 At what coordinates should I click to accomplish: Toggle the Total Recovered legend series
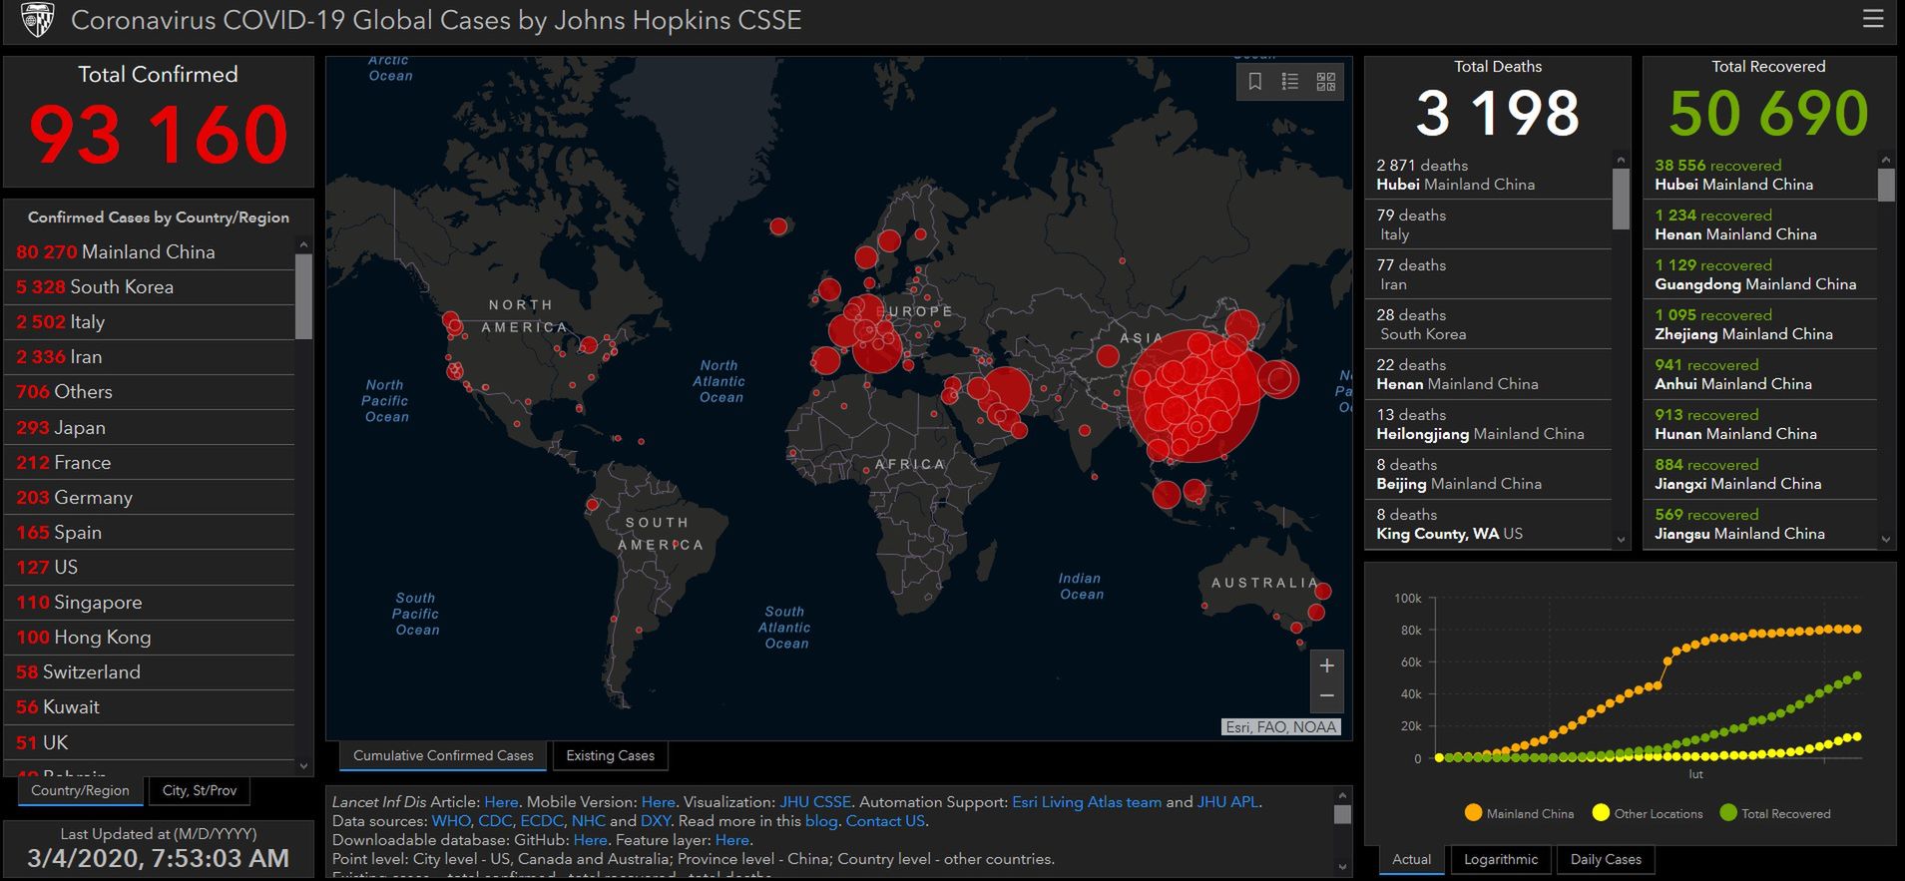1775,813
